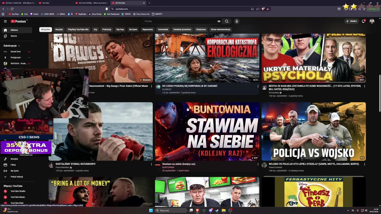
Task: Open the Ukryte Materiały Psychola thumbnail
Action: point(314,58)
